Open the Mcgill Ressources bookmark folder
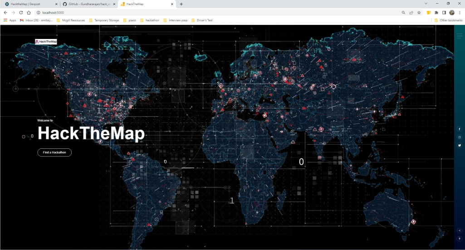This screenshot has height=250, width=465. coord(71,20)
